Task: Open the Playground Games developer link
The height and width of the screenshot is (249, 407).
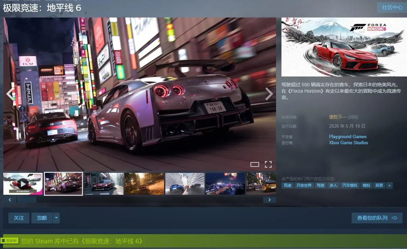Action: [x=348, y=136]
